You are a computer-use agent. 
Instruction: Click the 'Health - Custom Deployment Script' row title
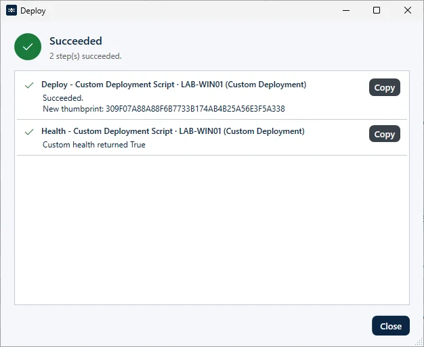click(173, 131)
